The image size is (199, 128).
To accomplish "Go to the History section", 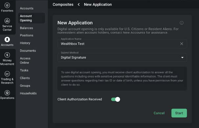I will click(x=25, y=43).
